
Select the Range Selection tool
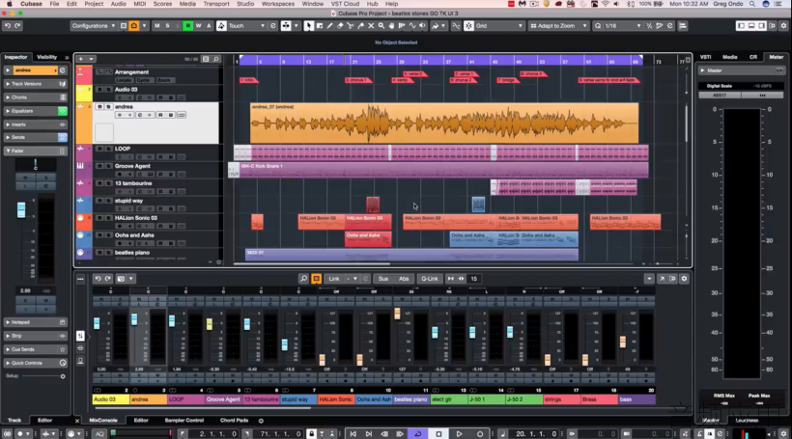(x=320, y=26)
